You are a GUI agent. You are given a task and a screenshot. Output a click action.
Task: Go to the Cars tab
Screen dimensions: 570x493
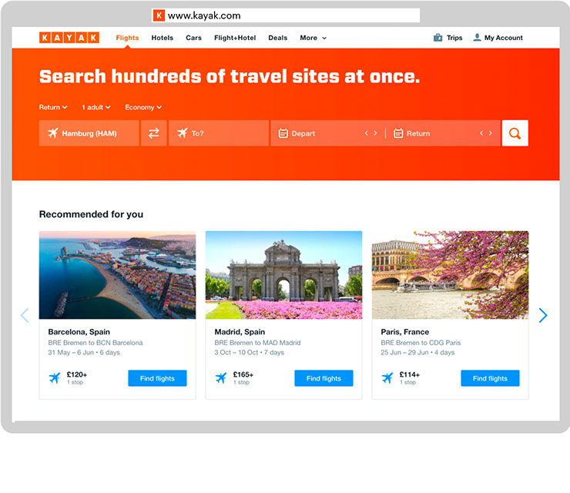point(193,38)
